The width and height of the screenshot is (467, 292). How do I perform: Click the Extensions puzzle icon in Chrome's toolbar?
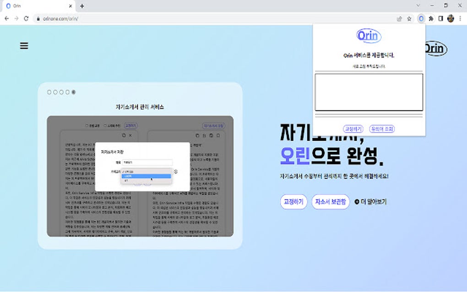click(x=431, y=19)
